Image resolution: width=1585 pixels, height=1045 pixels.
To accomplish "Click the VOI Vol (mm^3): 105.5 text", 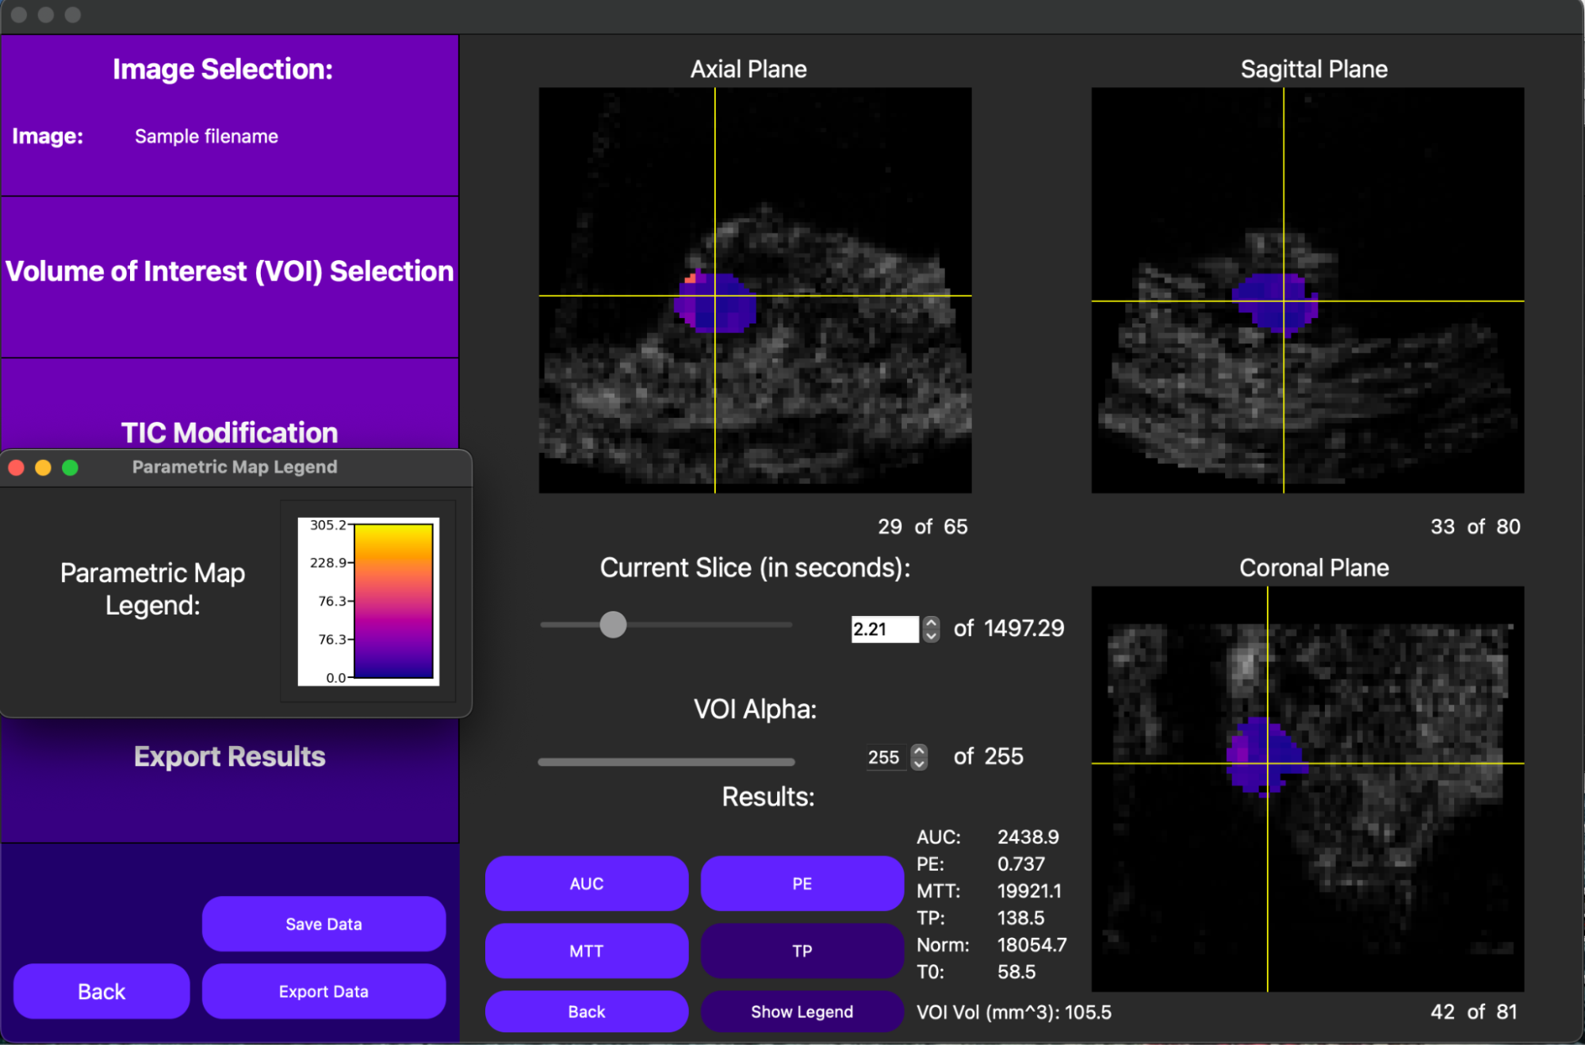I will [x=1014, y=1012].
